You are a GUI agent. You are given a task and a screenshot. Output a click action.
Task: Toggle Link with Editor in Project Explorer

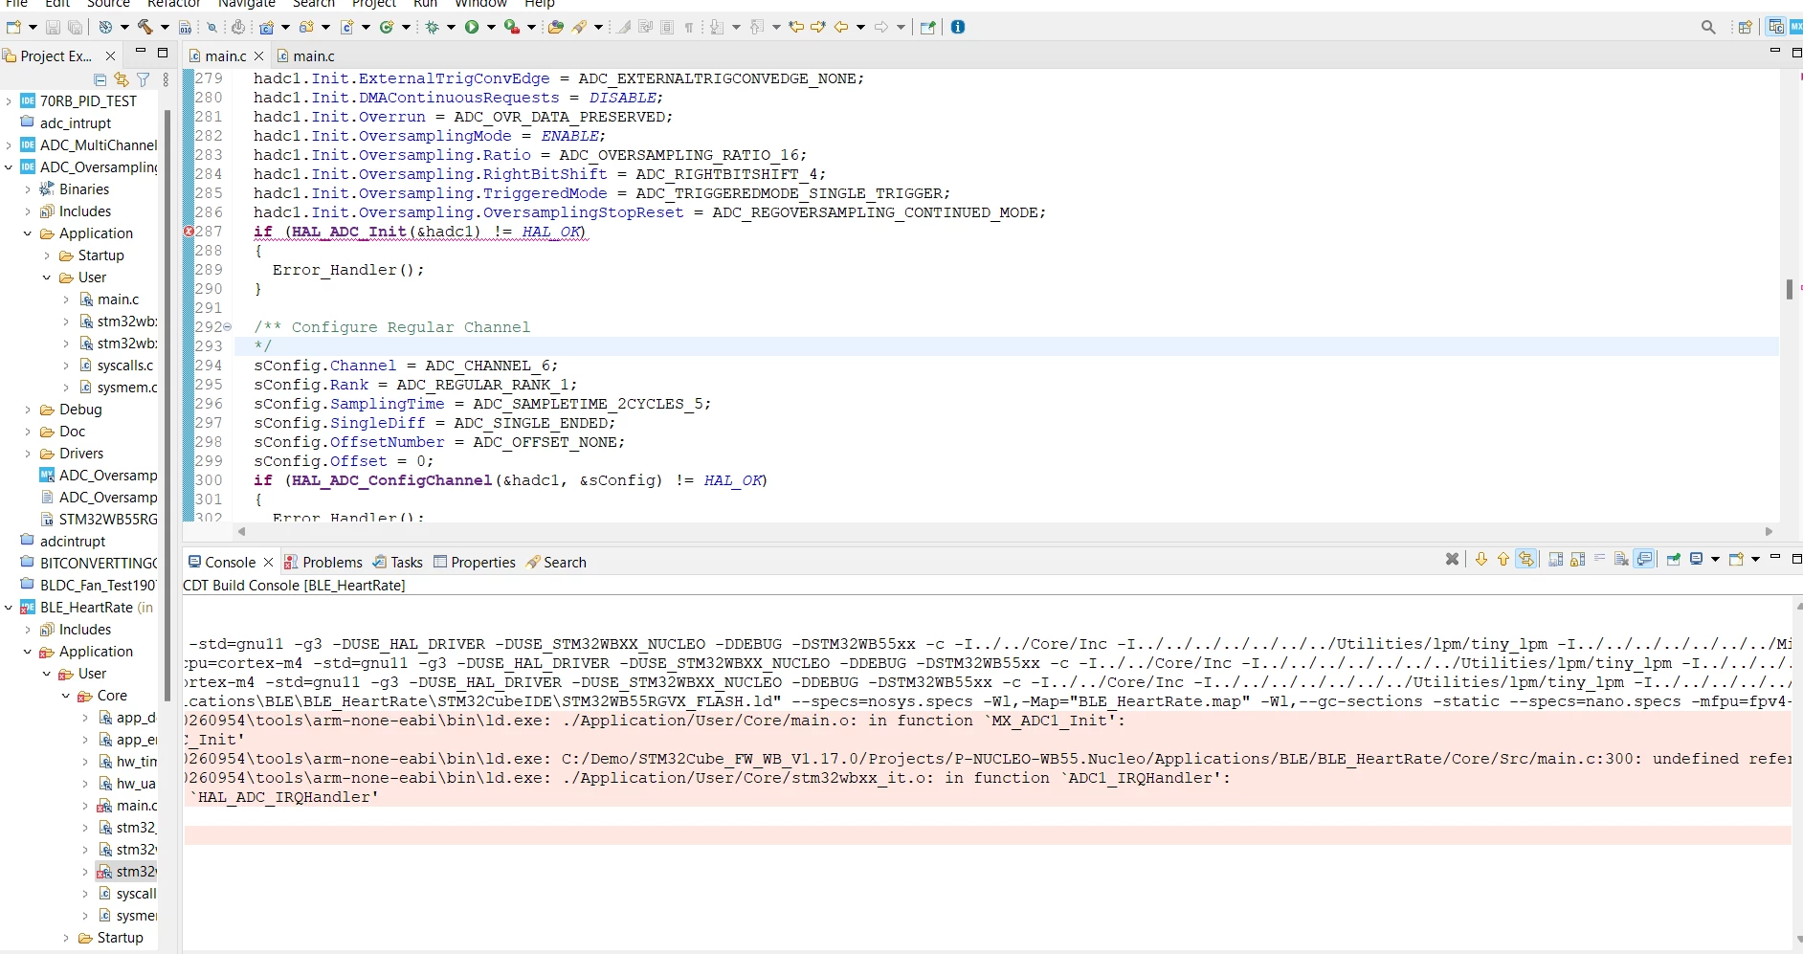point(121,79)
